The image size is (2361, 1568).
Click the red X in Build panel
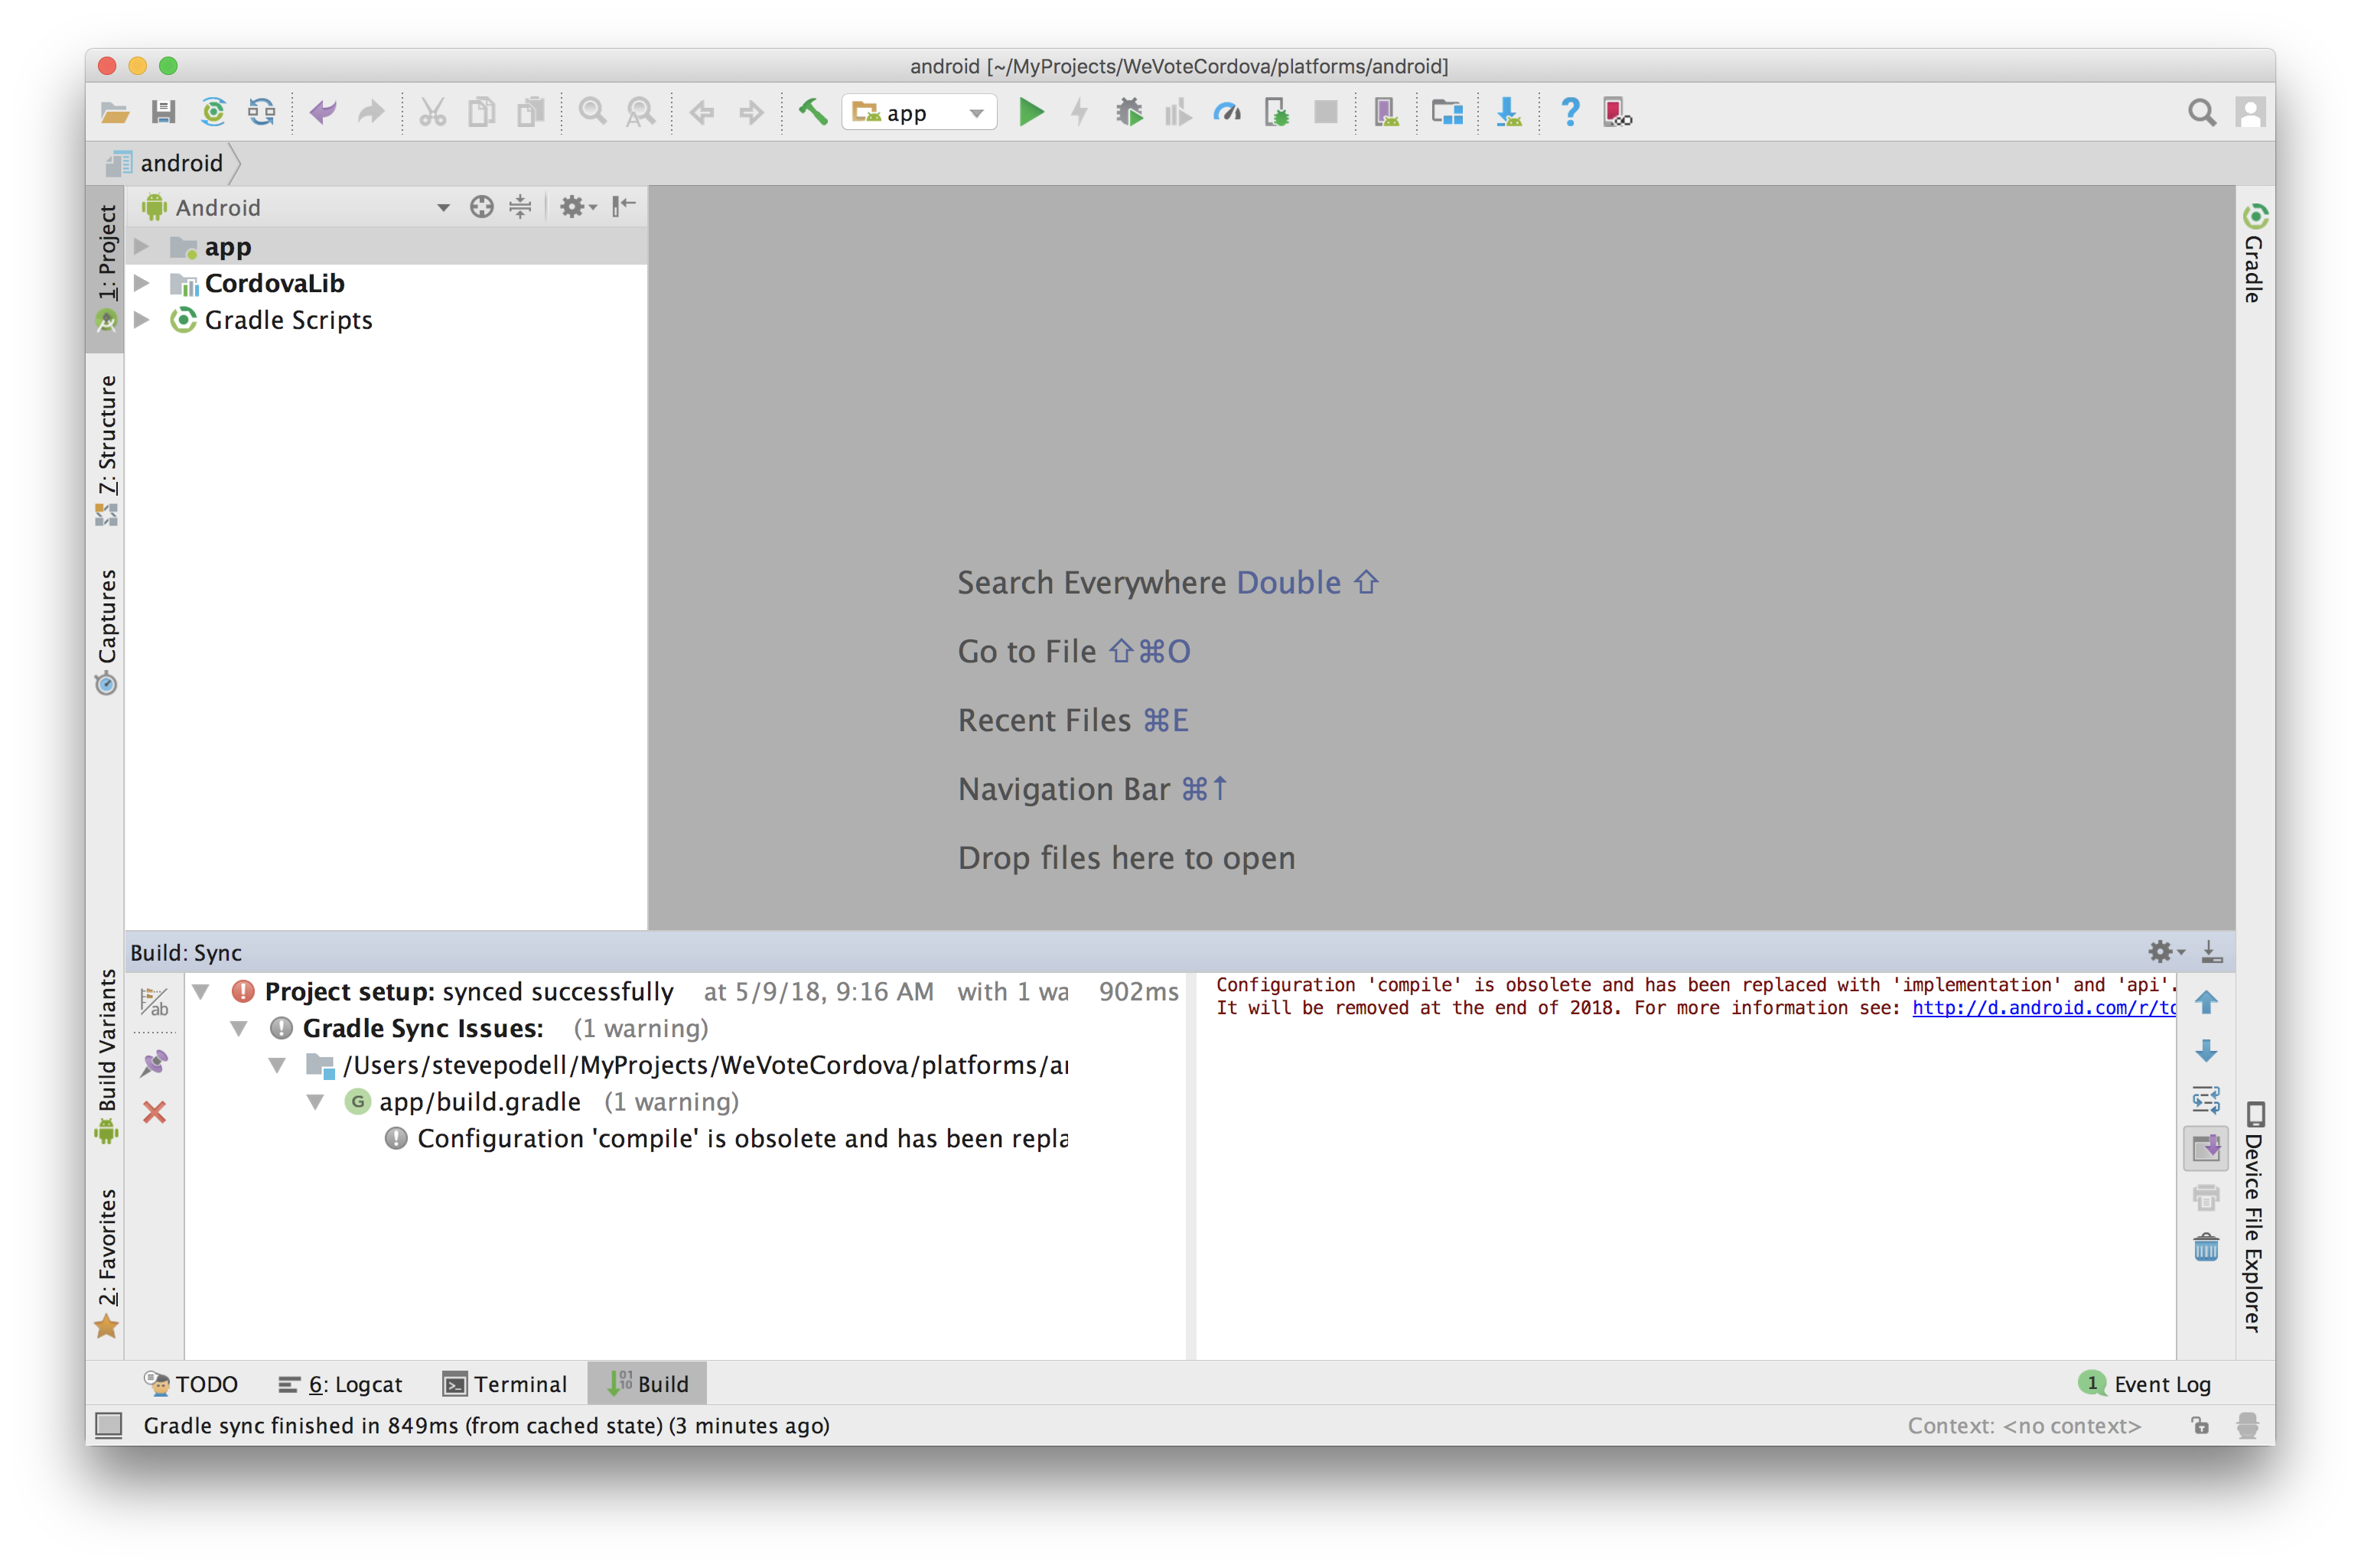point(154,1112)
